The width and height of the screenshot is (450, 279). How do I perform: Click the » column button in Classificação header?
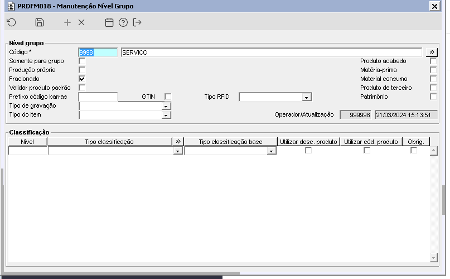178,141
